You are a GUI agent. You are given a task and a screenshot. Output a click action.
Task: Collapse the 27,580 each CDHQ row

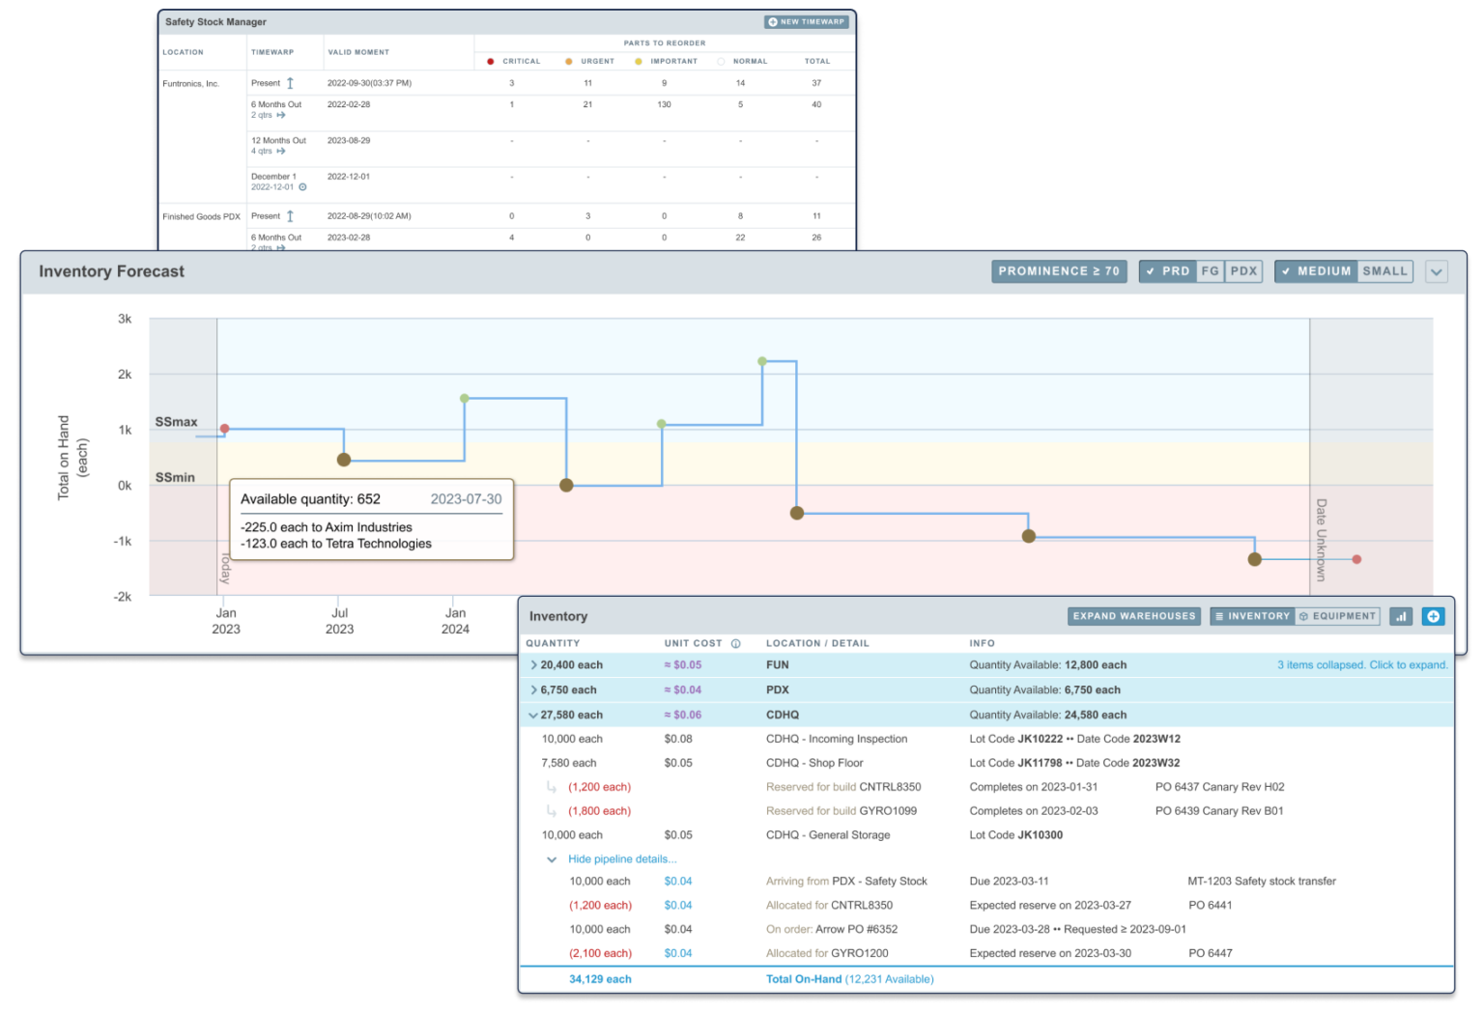point(534,715)
